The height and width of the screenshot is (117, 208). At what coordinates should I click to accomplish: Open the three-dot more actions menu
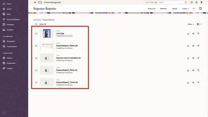(x=194, y=9)
